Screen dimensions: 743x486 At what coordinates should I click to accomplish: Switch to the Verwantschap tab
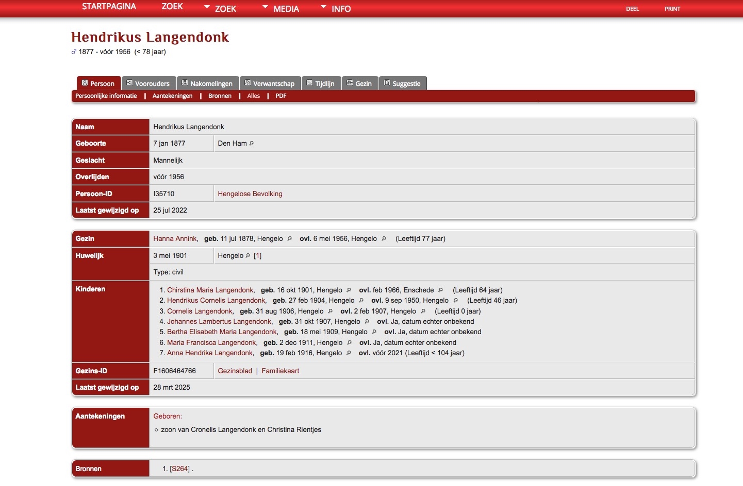pyautogui.click(x=270, y=83)
